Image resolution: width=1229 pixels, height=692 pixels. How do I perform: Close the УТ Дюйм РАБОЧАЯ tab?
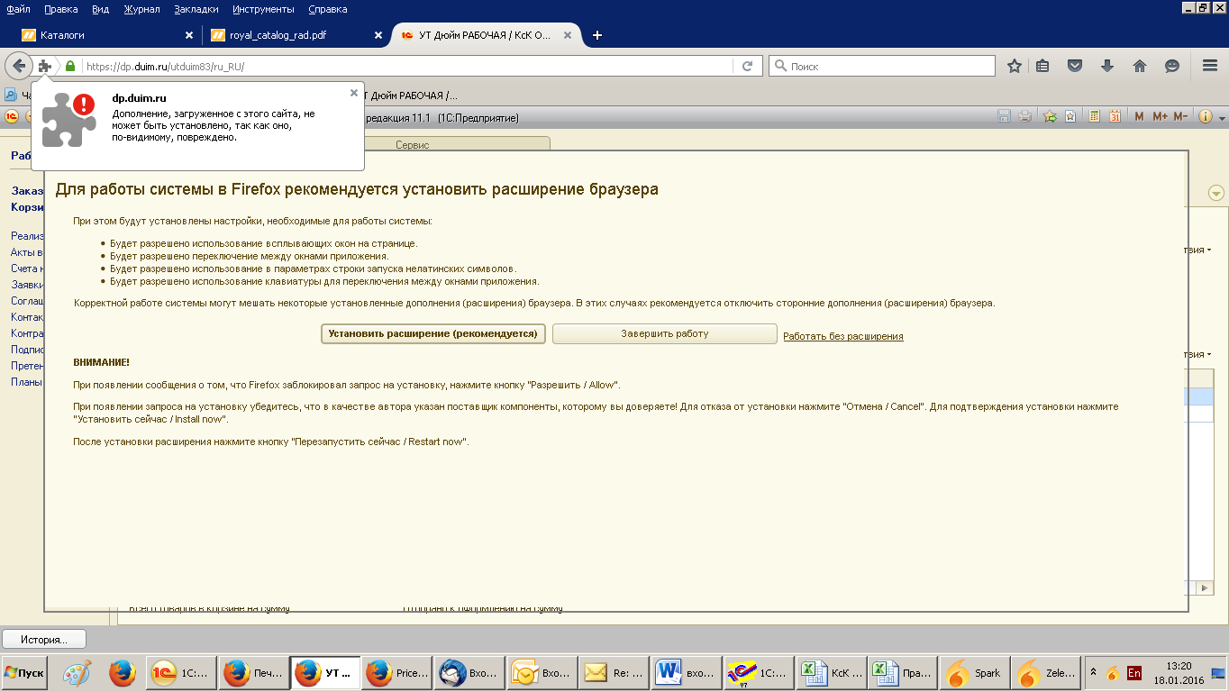click(x=567, y=35)
